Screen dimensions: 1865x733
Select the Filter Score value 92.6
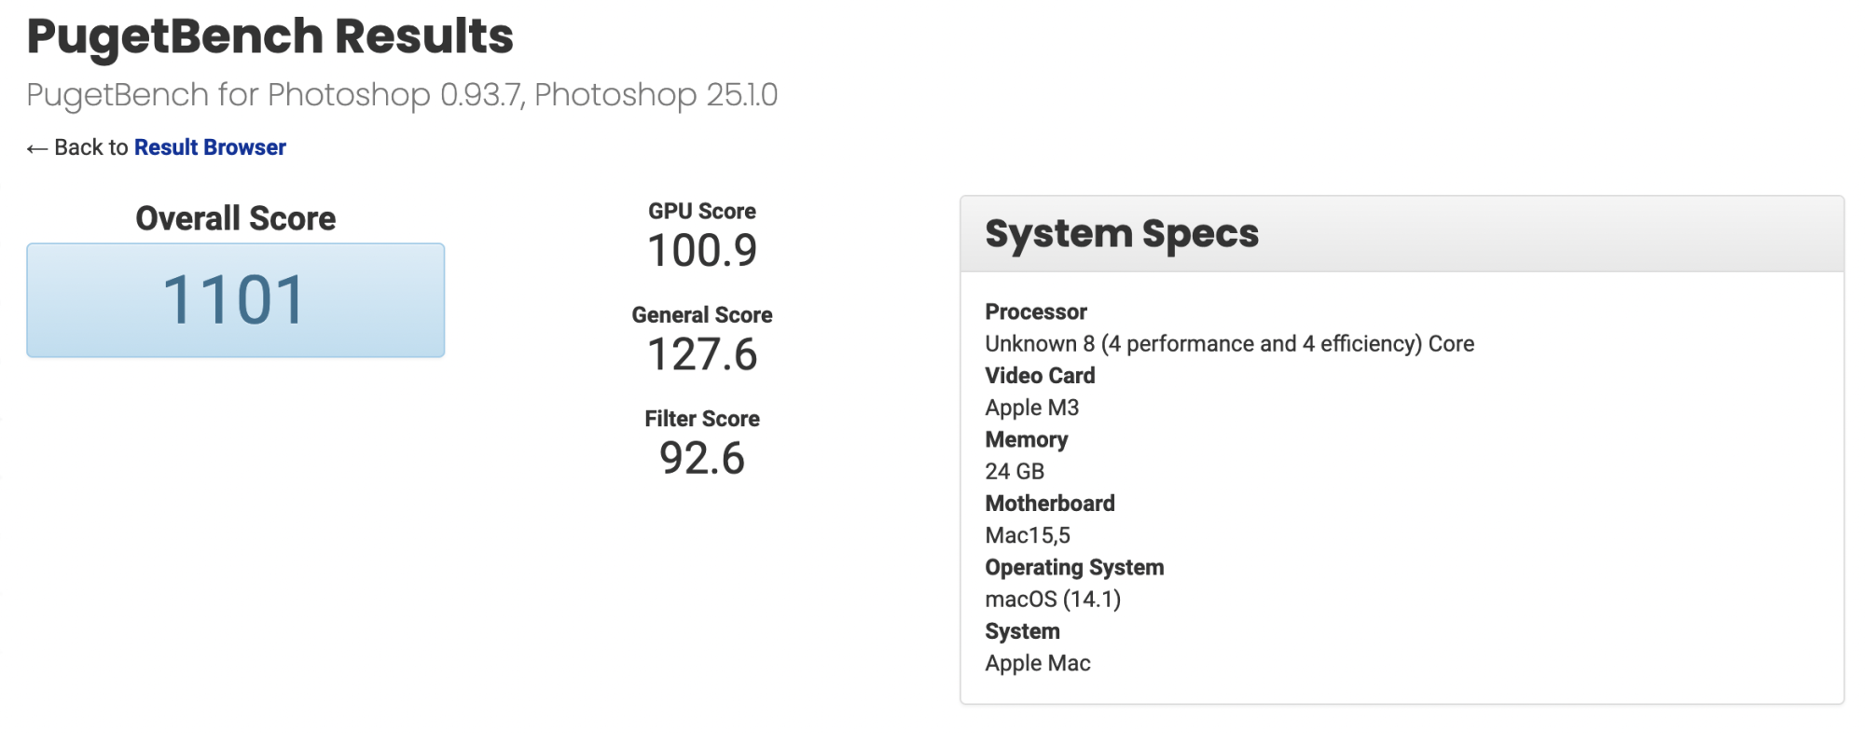(x=702, y=458)
